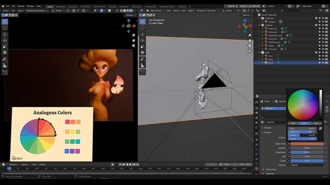Viewport: 330px width, 185px height.
Task: Select the Scale tool in left viewport
Action: coord(5,46)
